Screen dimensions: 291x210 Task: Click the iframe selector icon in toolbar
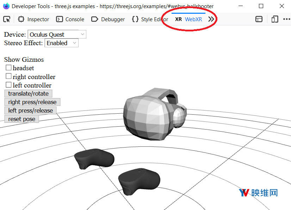pyautogui.click(x=259, y=19)
